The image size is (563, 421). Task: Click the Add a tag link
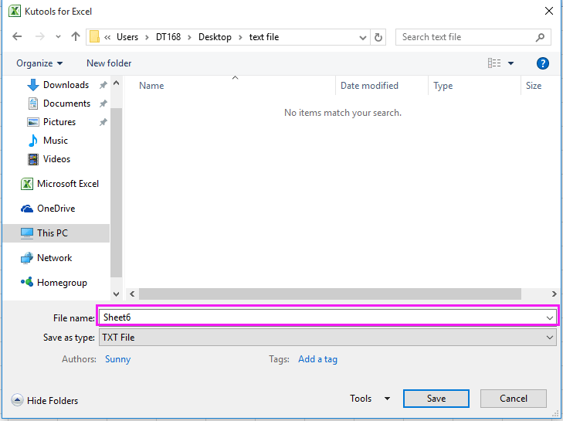point(317,359)
